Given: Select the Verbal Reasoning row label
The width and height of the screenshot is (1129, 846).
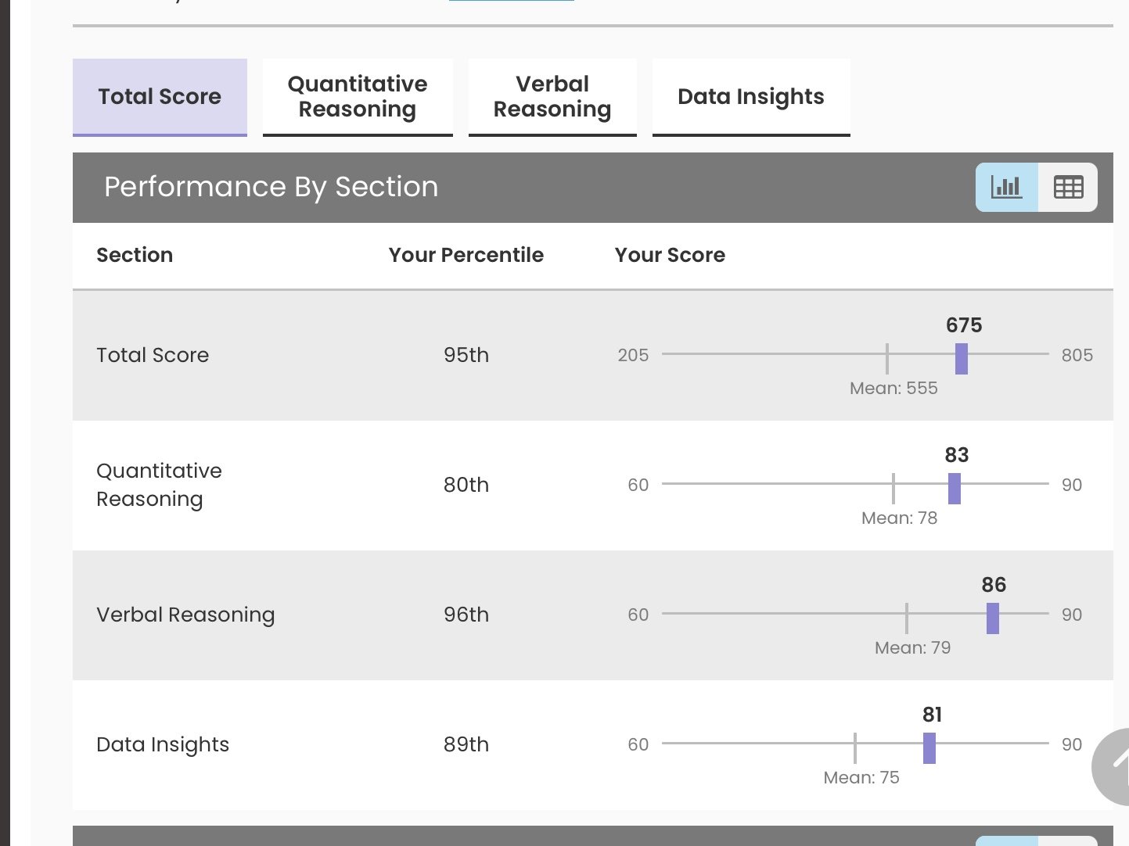Looking at the screenshot, I should coord(185,615).
